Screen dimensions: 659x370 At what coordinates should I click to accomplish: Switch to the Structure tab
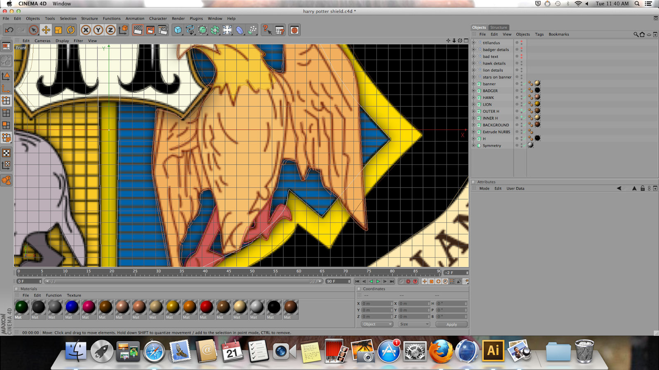(498, 28)
